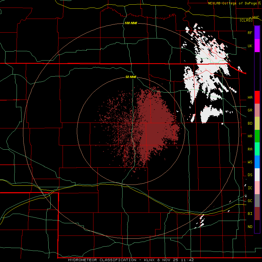The width and height of the screenshot is (262, 262).
Task: Click the blue WS legend color swatch
Action: point(257,162)
